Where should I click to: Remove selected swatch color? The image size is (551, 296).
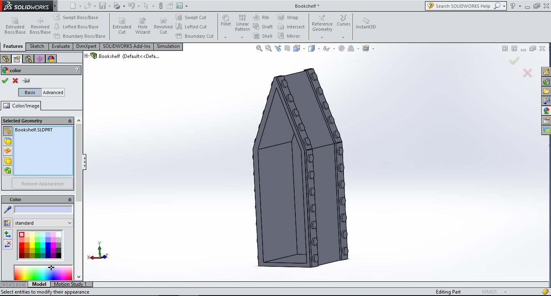(x=7, y=245)
